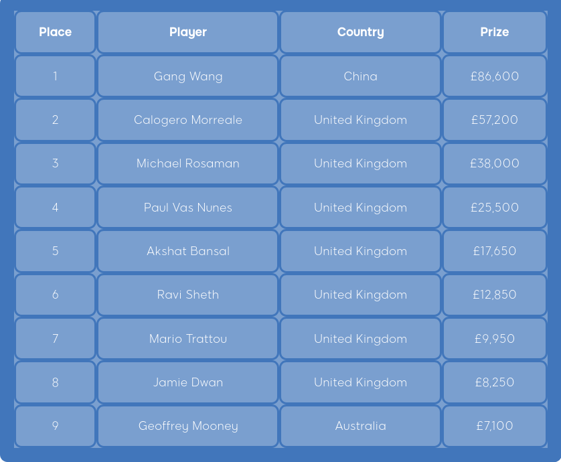Select the Jamie Dwan cell
The image size is (561, 462).
[x=187, y=382]
